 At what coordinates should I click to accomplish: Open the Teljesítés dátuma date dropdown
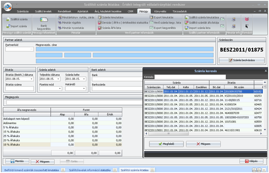(58, 79)
